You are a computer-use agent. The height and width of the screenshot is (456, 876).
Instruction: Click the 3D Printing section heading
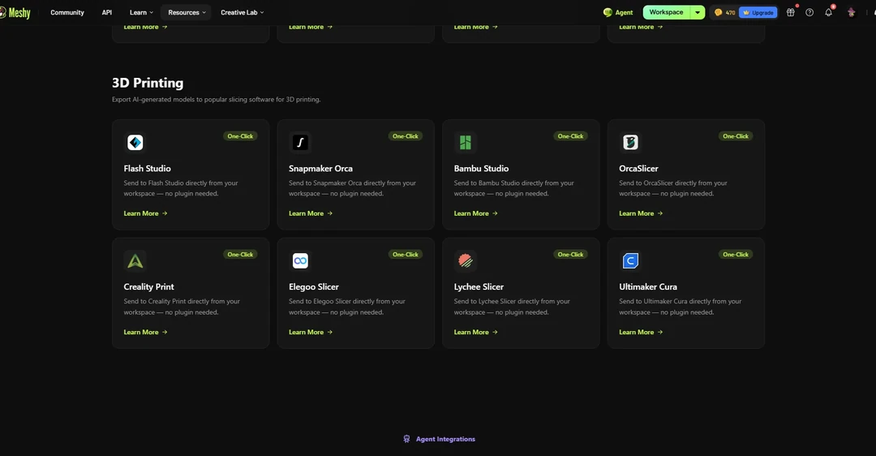[x=148, y=83]
